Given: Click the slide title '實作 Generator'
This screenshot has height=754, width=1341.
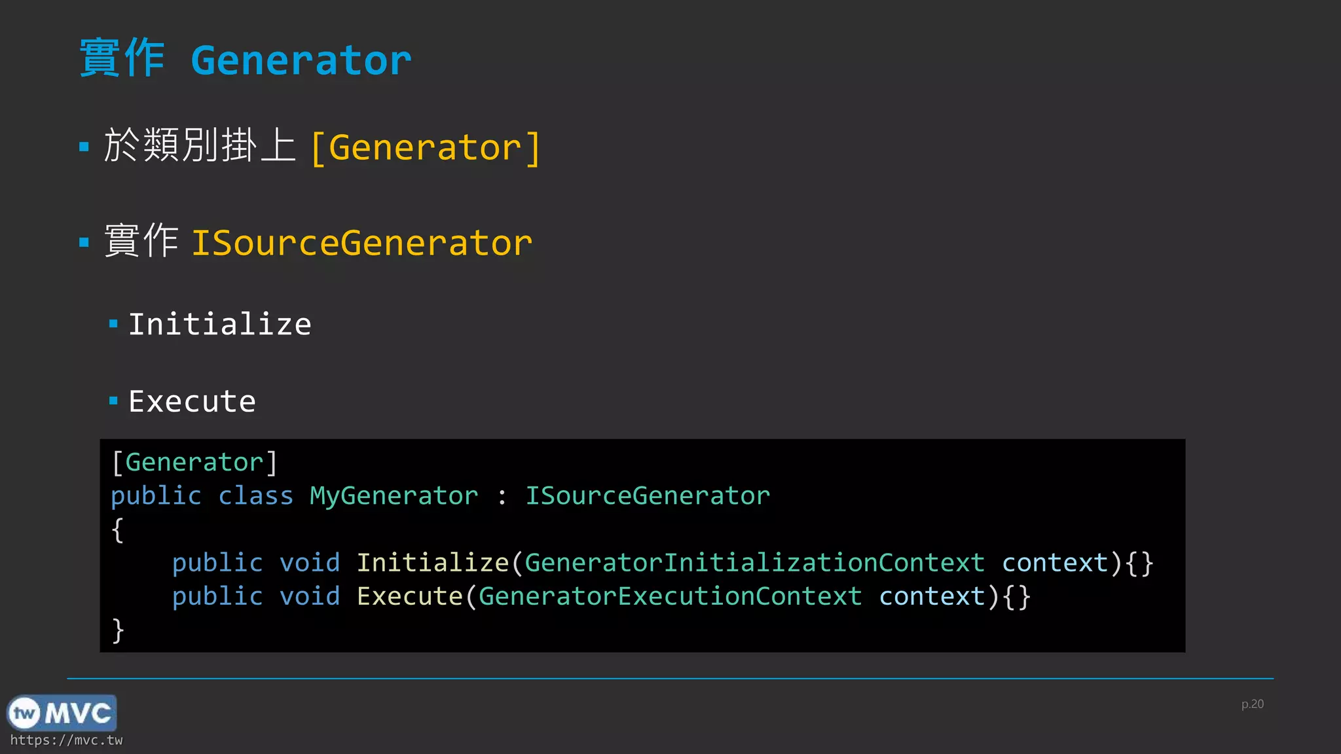Looking at the screenshot, I should 246,59.
